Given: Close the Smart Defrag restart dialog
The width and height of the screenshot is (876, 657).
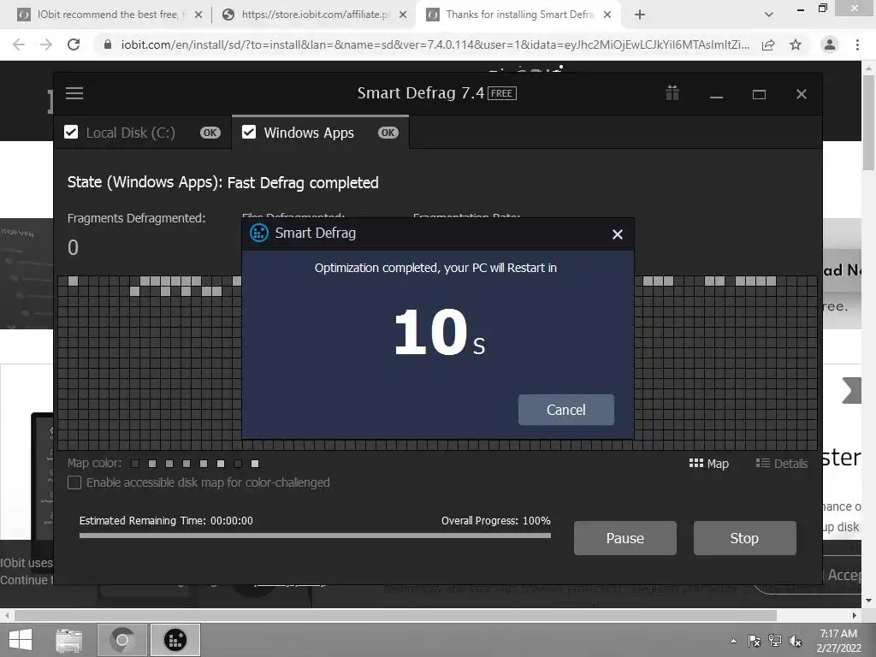Looking at the screenshot, I should click(x=618, y=234).
